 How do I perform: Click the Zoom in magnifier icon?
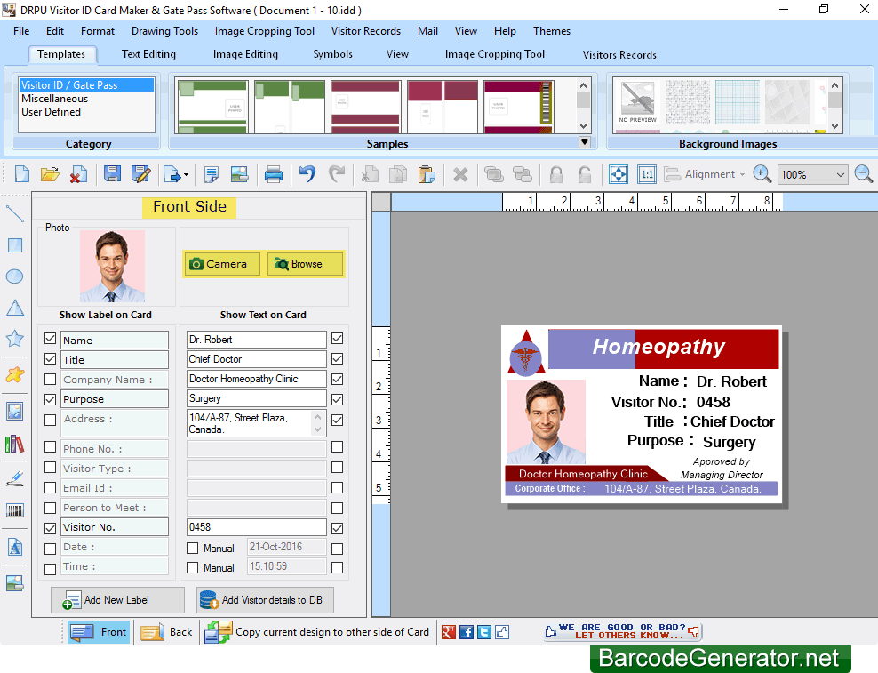coord(762,174)
